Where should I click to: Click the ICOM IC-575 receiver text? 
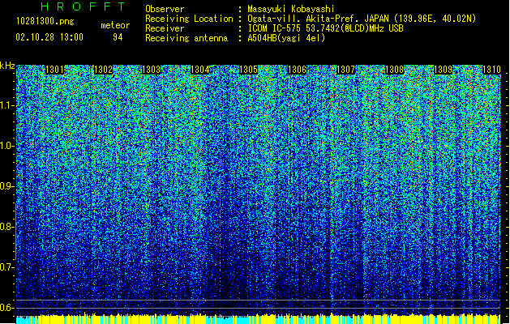[325, 28]
